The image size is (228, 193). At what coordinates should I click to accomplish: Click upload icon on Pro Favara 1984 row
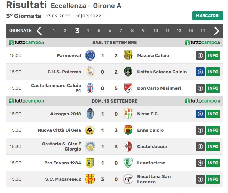[200, 163]
